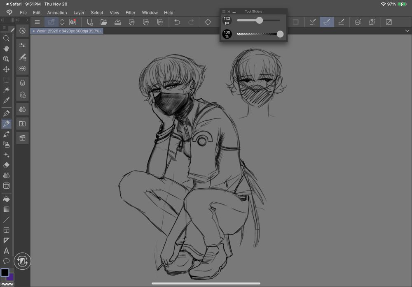The width and height of the screenshot is (412, 287).
Task: Export the canvas as jpg
Action: 132,22
